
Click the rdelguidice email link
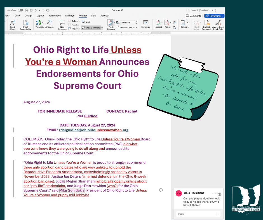coord(94,130)
